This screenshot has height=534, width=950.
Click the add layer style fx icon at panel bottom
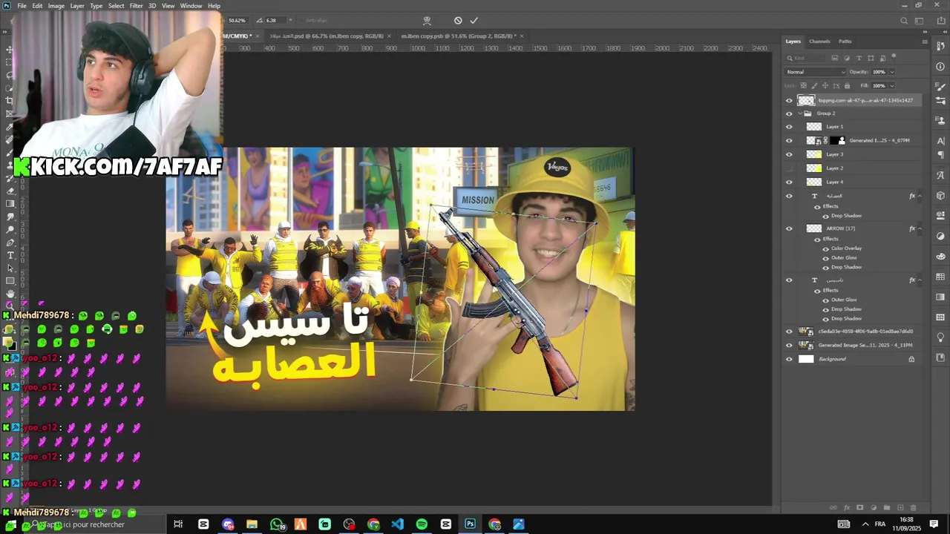coord(847,508)
